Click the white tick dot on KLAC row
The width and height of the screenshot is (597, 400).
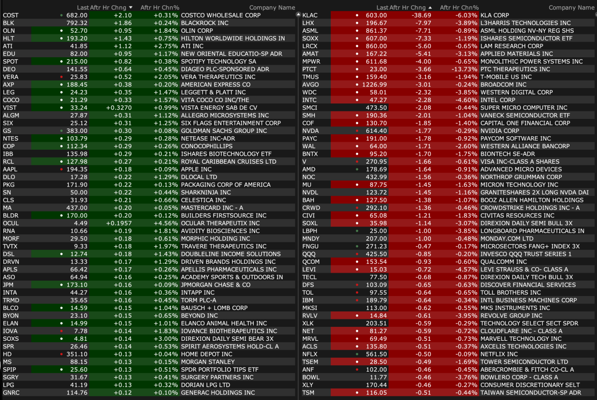pos(357,15)
